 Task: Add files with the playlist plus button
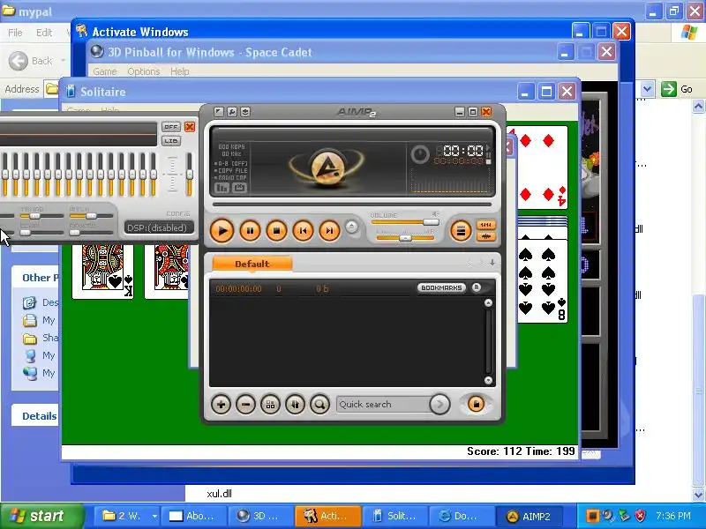(x=221, y=405)
